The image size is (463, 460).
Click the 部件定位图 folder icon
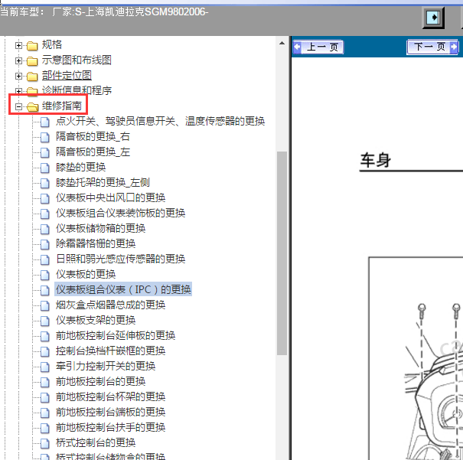click(32, 77)
